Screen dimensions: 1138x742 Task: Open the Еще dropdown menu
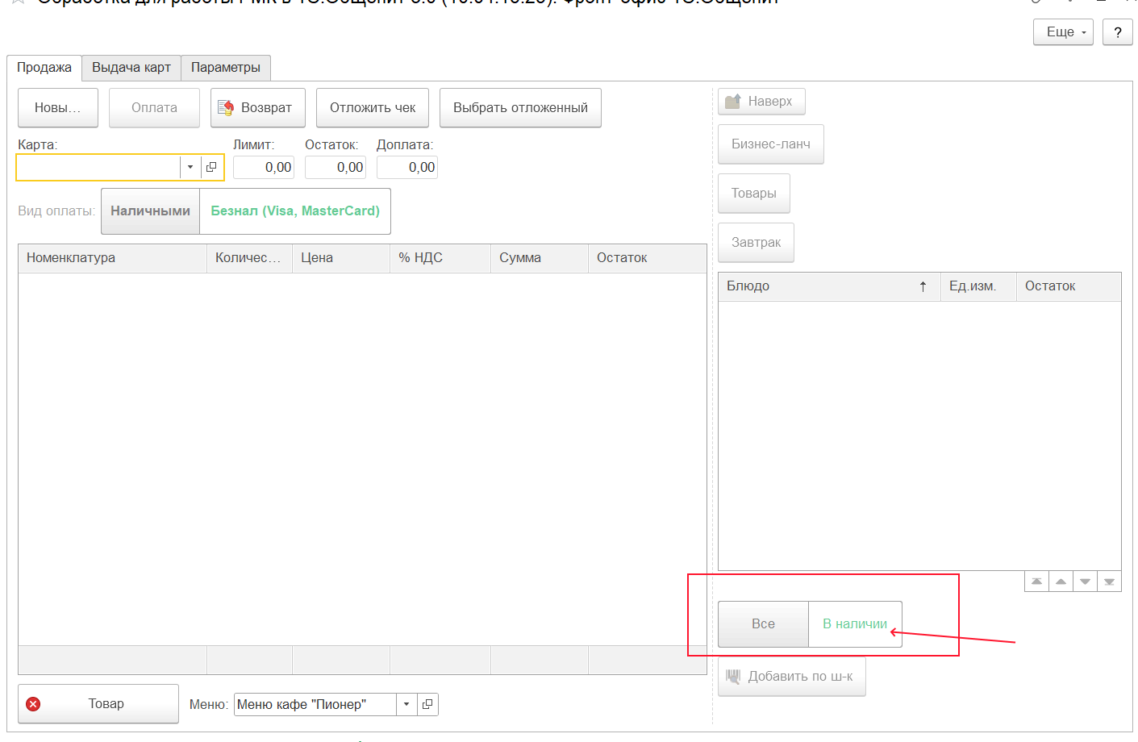[1063, 32]
